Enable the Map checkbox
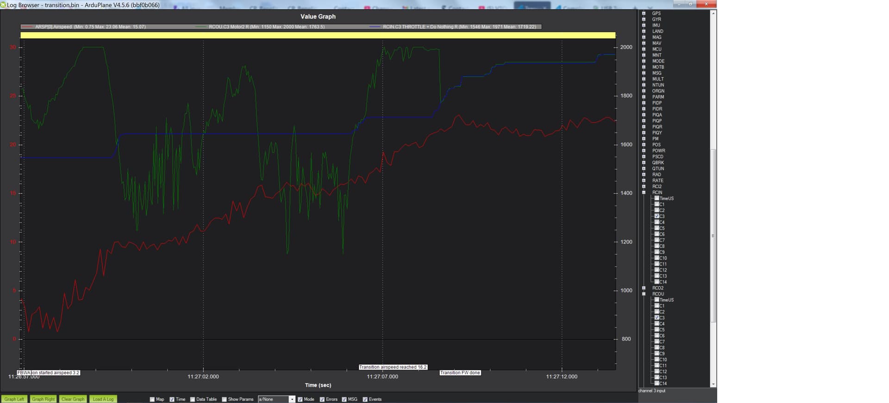The width and height of the screenshot is (889, 403). 152,399
